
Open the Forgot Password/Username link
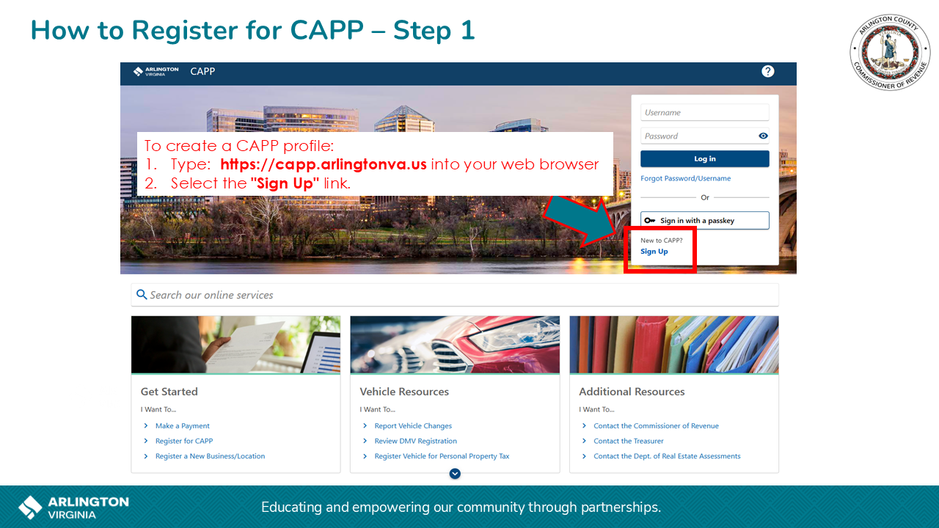[x=685, y=178]
